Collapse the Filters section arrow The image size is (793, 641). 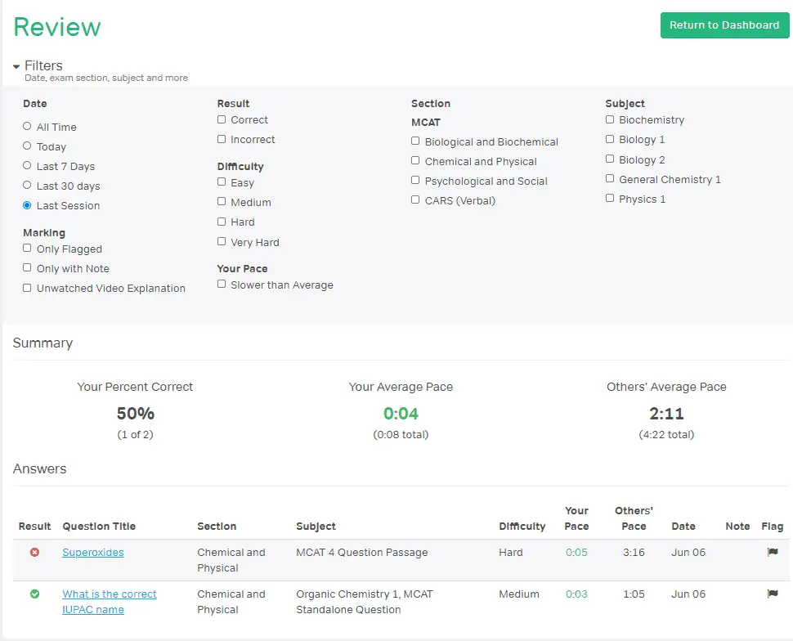(16, 66)
